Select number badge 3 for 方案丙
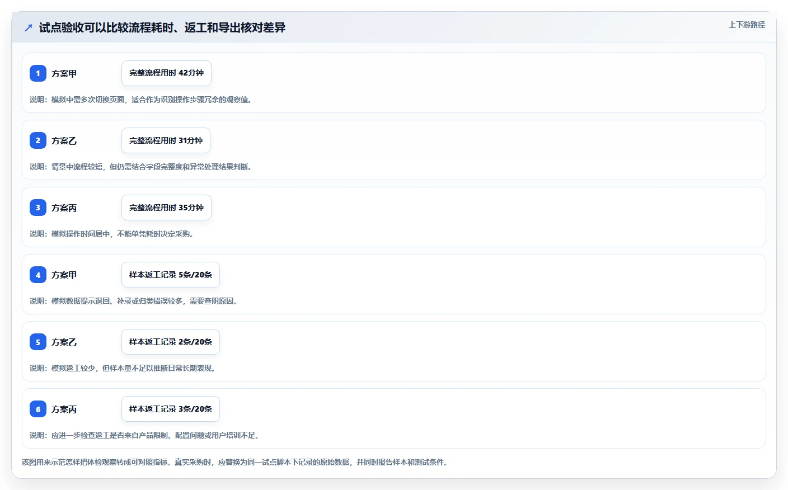788x490 pixels. coord(38,208)
